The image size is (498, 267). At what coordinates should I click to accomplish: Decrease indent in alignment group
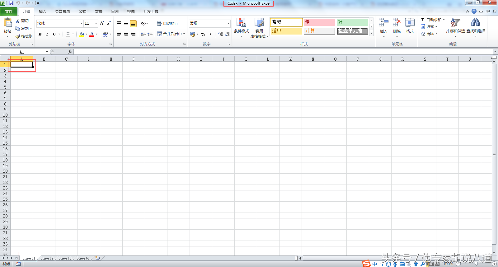coord(143,34)
